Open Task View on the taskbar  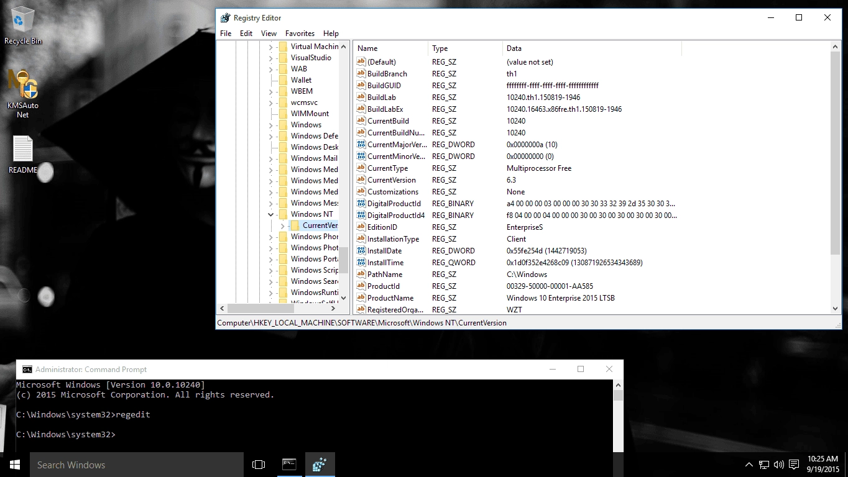coord(259,465)
